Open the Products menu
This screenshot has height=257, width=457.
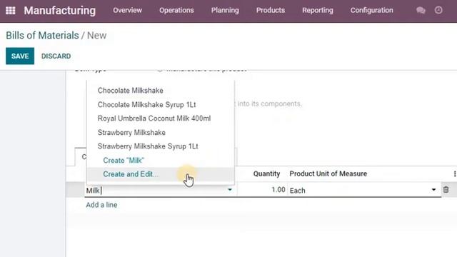[271, 10]
